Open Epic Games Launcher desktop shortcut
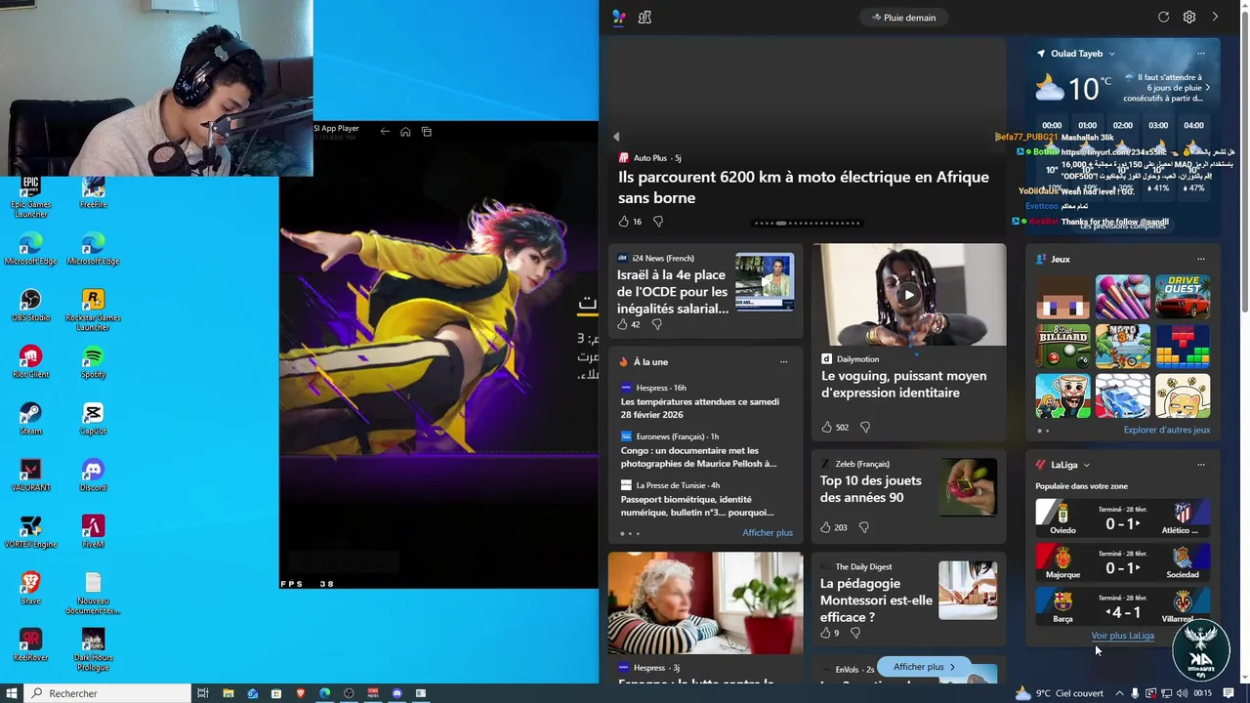 coord(30,195)
